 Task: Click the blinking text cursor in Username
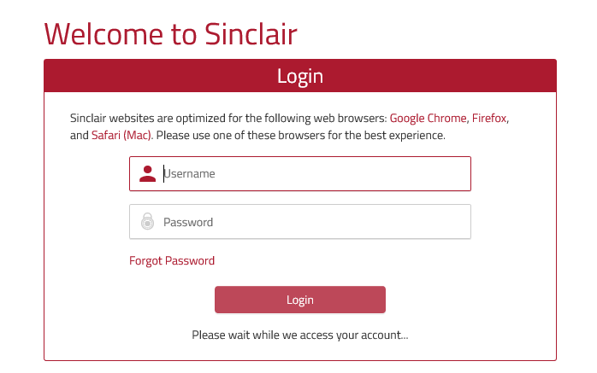point(163,174)
